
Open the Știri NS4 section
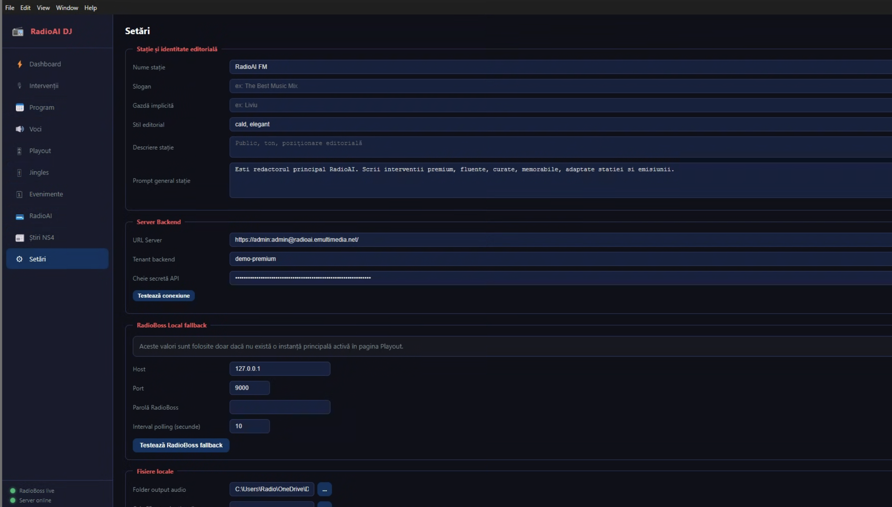[57, 237]
